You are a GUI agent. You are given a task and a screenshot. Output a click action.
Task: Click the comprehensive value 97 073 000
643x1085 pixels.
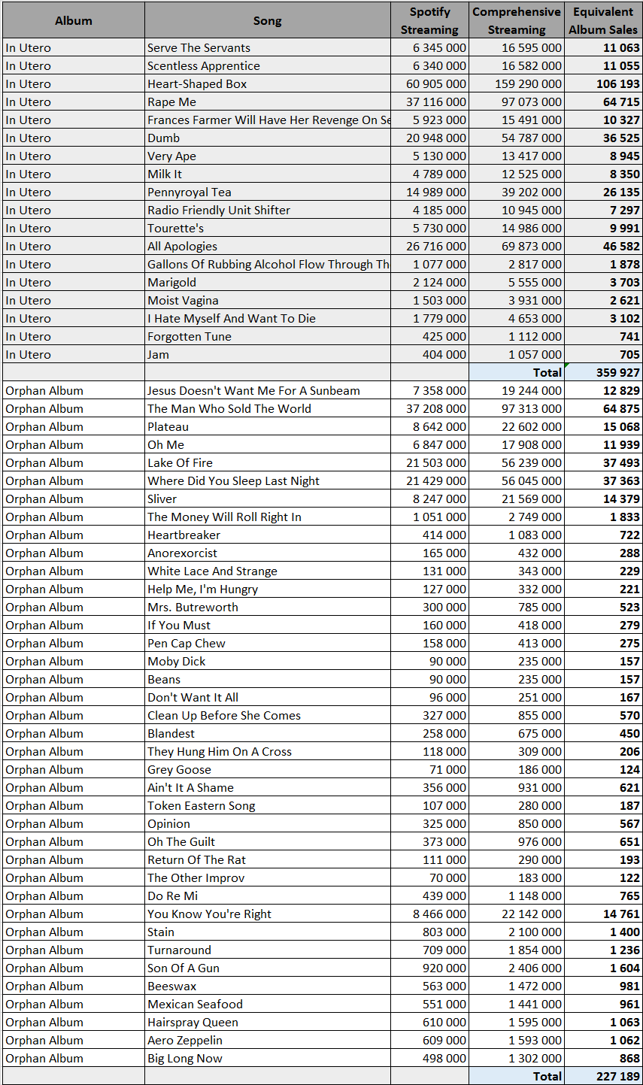point(516,102)
